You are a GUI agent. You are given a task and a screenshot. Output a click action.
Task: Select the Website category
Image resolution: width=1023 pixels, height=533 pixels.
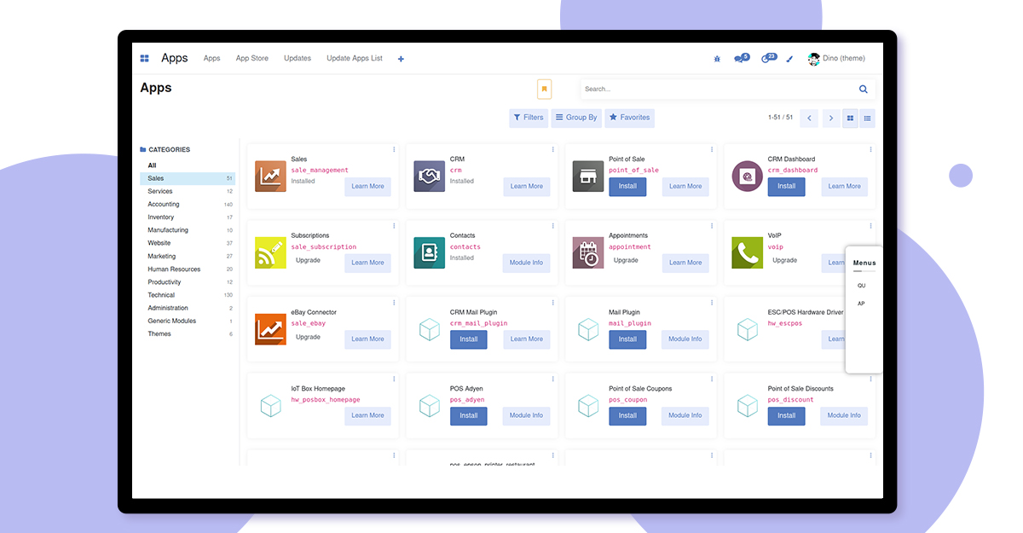click(188, 243)
